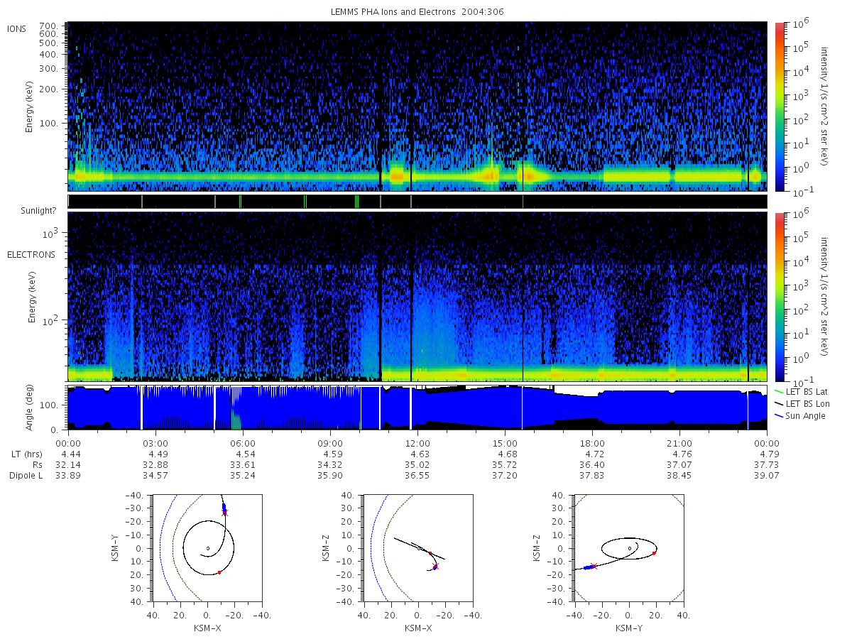852x639 pixels.
Task: Select the "Sun Angle" legend entry
Action: (x=800, y=415)
